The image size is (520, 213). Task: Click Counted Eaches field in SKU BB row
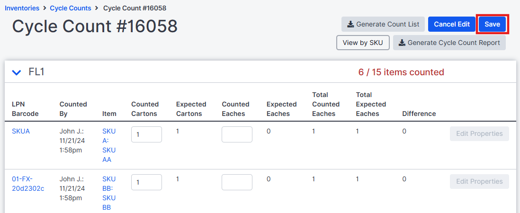click(237, 182)
